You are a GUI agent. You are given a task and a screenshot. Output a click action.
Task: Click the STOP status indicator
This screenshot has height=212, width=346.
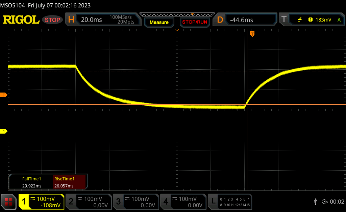point(52,20)
